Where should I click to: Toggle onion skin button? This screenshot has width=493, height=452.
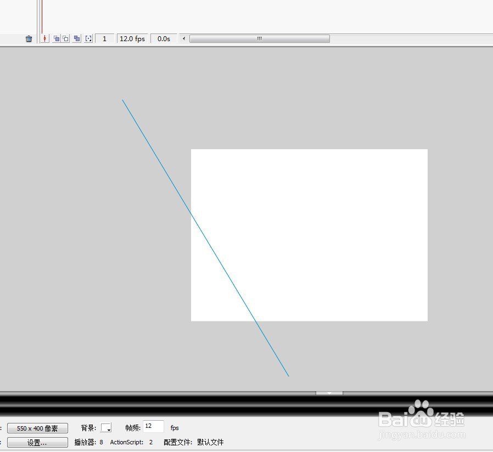pyautogui.click(x=57, y=38)
